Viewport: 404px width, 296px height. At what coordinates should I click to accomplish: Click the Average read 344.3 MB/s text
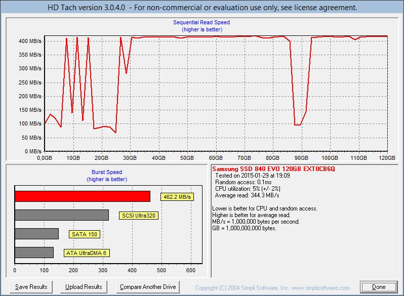pos(247,195)
